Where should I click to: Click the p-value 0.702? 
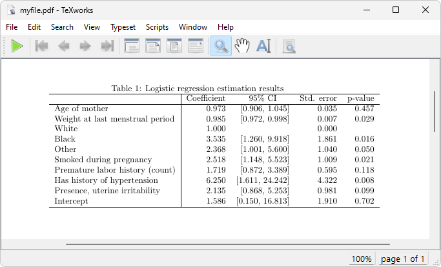tap(364, 201)
